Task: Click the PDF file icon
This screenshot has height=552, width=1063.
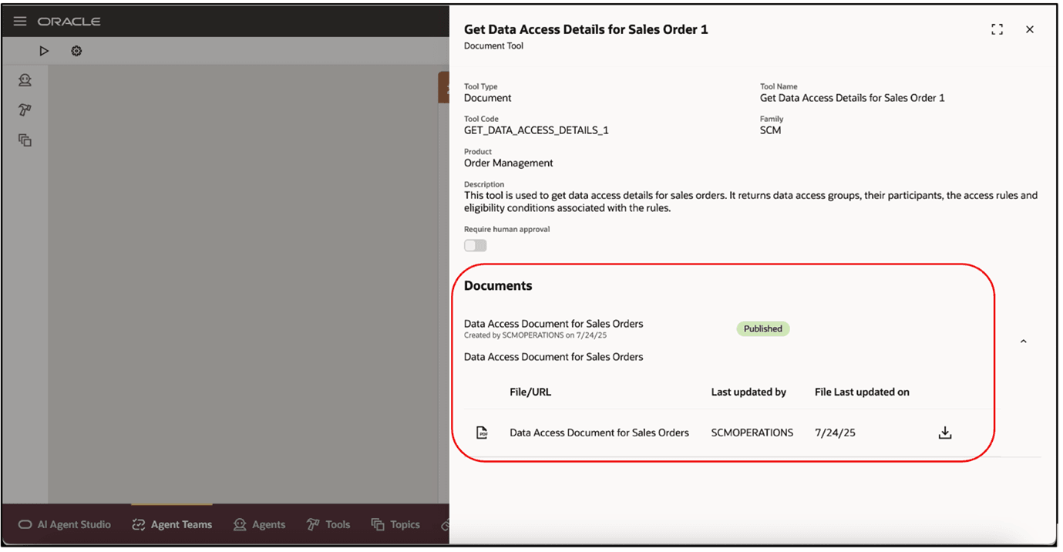Action: pyautogui.click(x=482, y=433)
